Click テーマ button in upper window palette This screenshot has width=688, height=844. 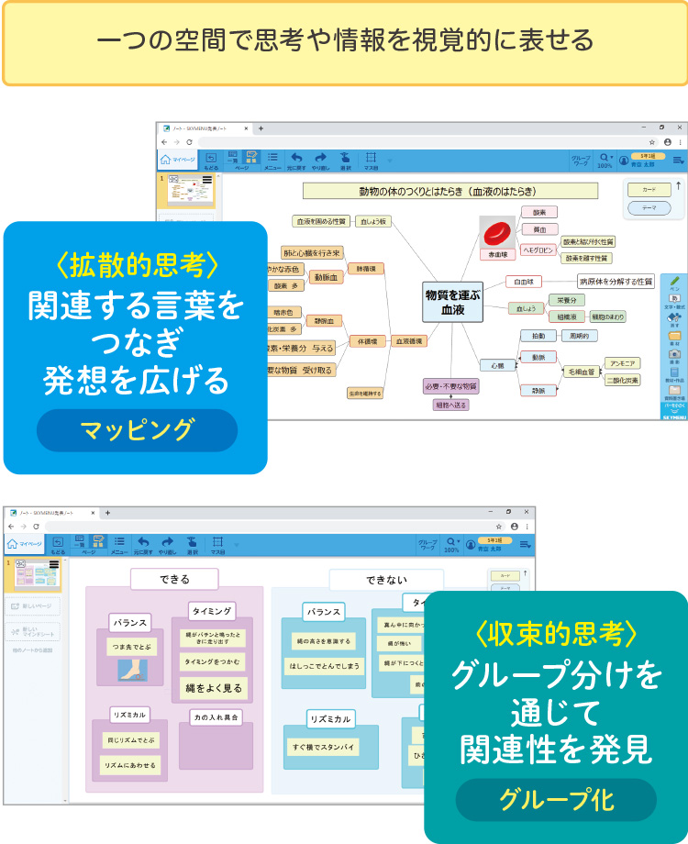coord(649,207)
